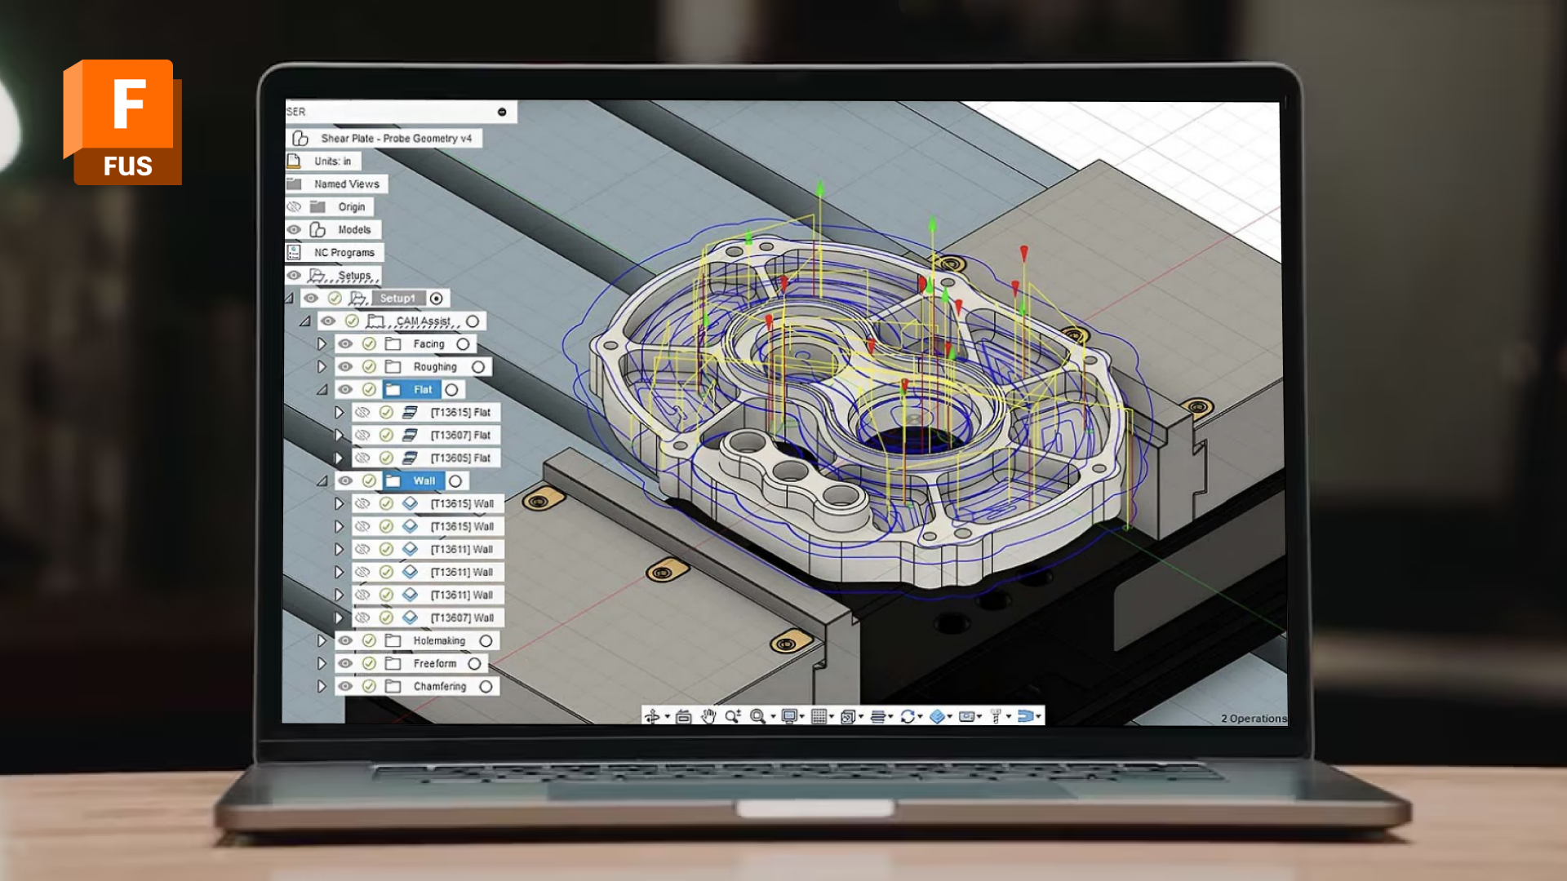
Task: Click the blue diamond display icon
Action: (937, 716)
